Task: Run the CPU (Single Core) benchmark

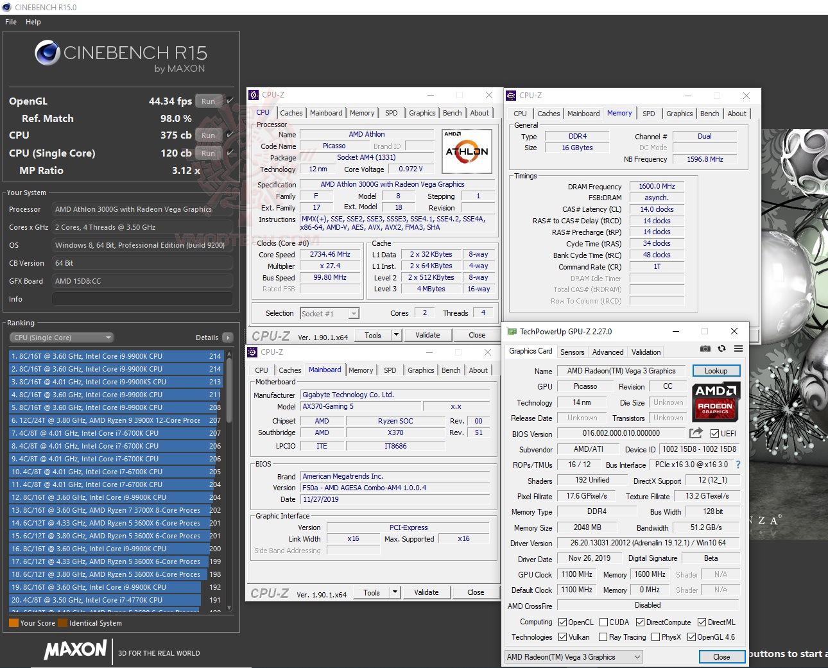Action: pyautogui.click(x=209, y=153)
